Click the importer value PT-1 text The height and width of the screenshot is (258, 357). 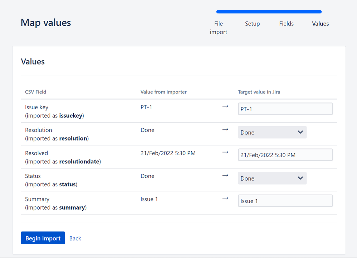click(x=146, y=107)
